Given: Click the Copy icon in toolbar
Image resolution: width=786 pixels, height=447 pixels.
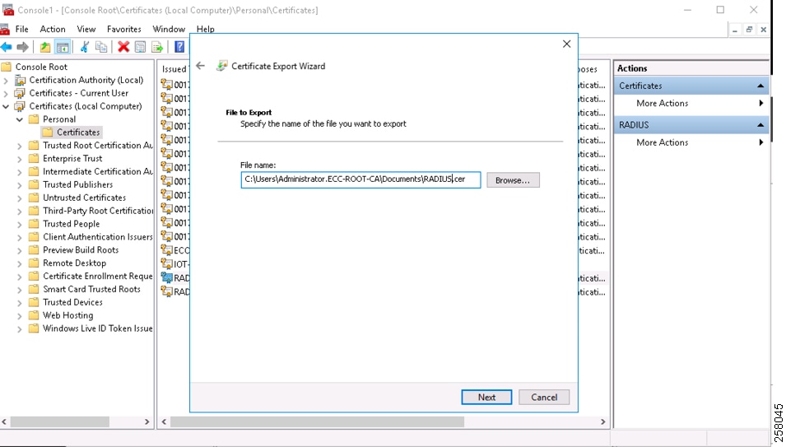Looking at the screenshot, I should tap(101, 47).
